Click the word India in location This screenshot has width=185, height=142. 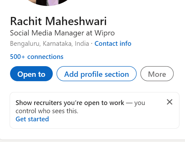[82, 44]
